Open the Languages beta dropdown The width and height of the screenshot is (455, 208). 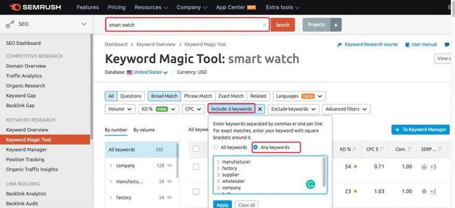299,96
